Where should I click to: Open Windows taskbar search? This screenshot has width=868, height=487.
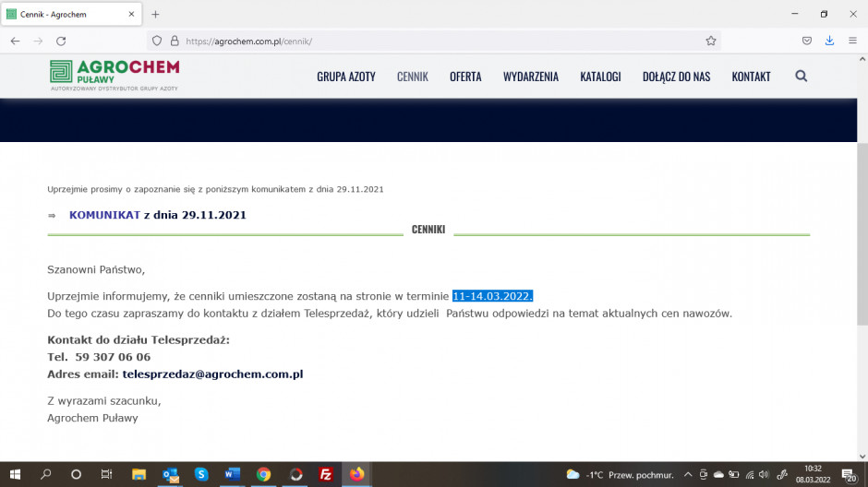(x=46, y=474)
